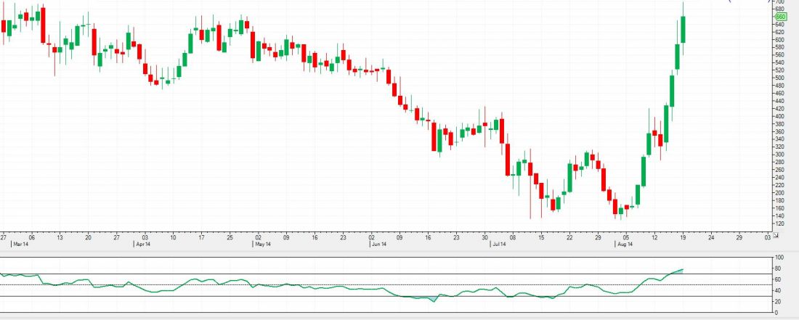
Task: Click date label 24 on the time axis
Action: (710, 237)
